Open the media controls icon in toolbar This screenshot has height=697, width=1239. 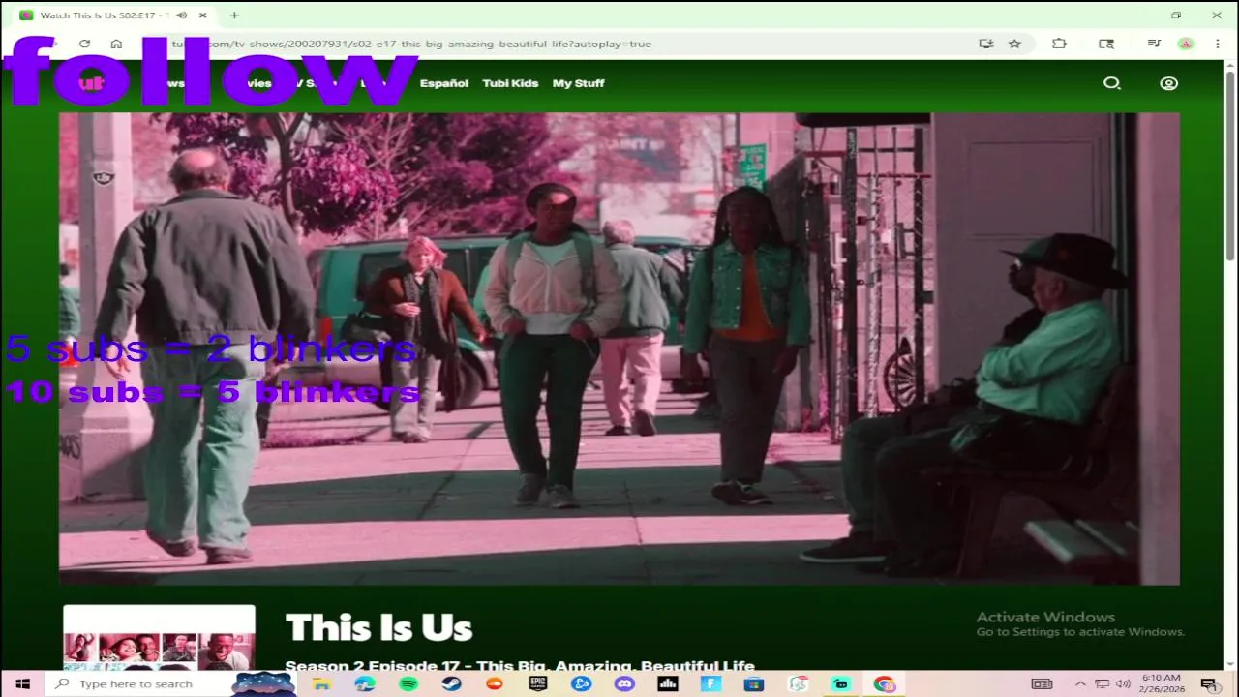(x=1154, y=44)
